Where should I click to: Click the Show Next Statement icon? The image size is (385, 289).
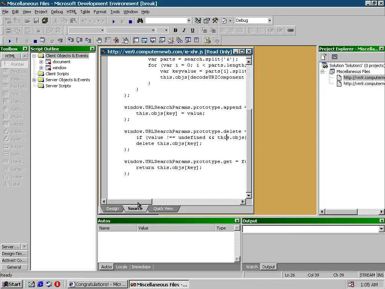(60, 41)
